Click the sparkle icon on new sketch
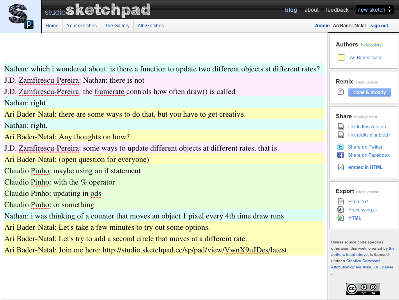 (x=389, y=9)
